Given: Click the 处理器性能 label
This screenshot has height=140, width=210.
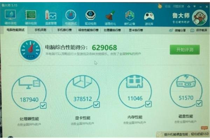Looking at the screenshot, I should tap(29, 119).
